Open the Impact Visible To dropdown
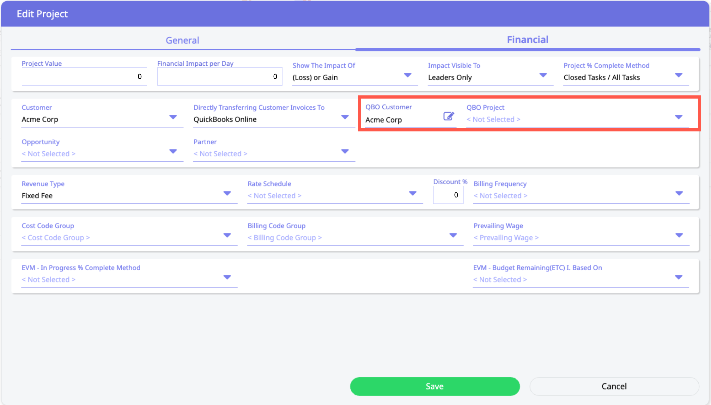Viewport: 711px width, 405px height. [x=543, y=75]
